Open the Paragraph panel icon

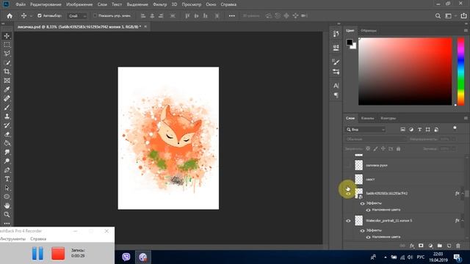pos(336,95)
